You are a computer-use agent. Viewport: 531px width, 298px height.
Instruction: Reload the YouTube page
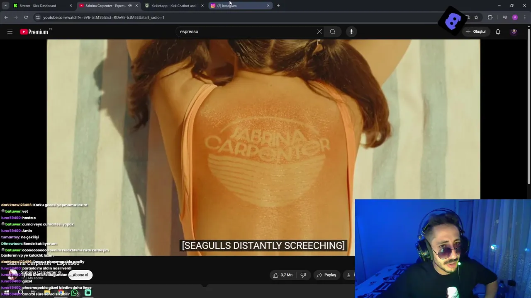[x=26, y=17]
